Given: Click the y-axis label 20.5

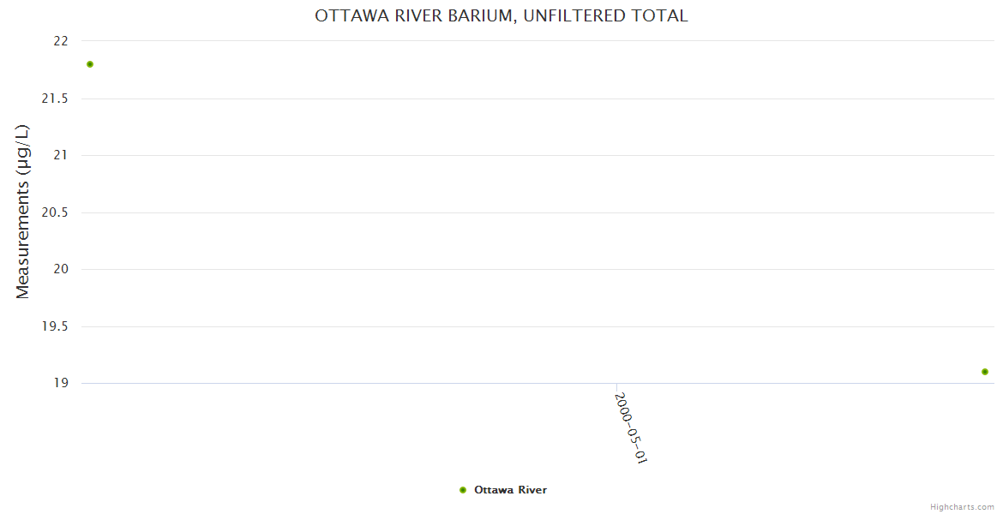Looking at the screenshot, I should [55, 212].
